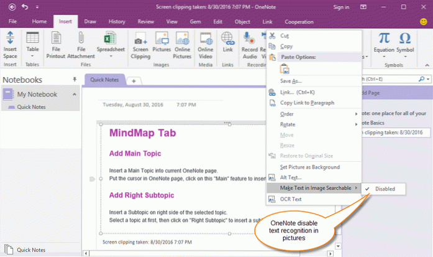This screenshot has width=433, height=257.
Task: Expand the Rotate submenu
Action: coord(314,124)
